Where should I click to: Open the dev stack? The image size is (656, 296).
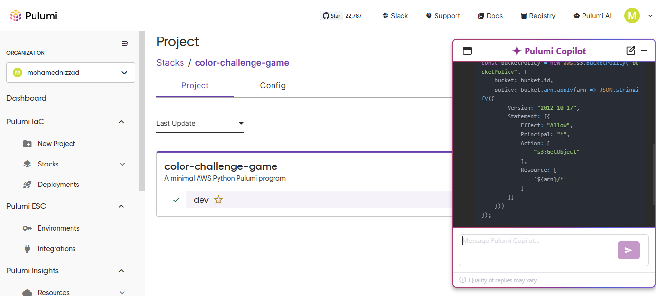point(201,200)
